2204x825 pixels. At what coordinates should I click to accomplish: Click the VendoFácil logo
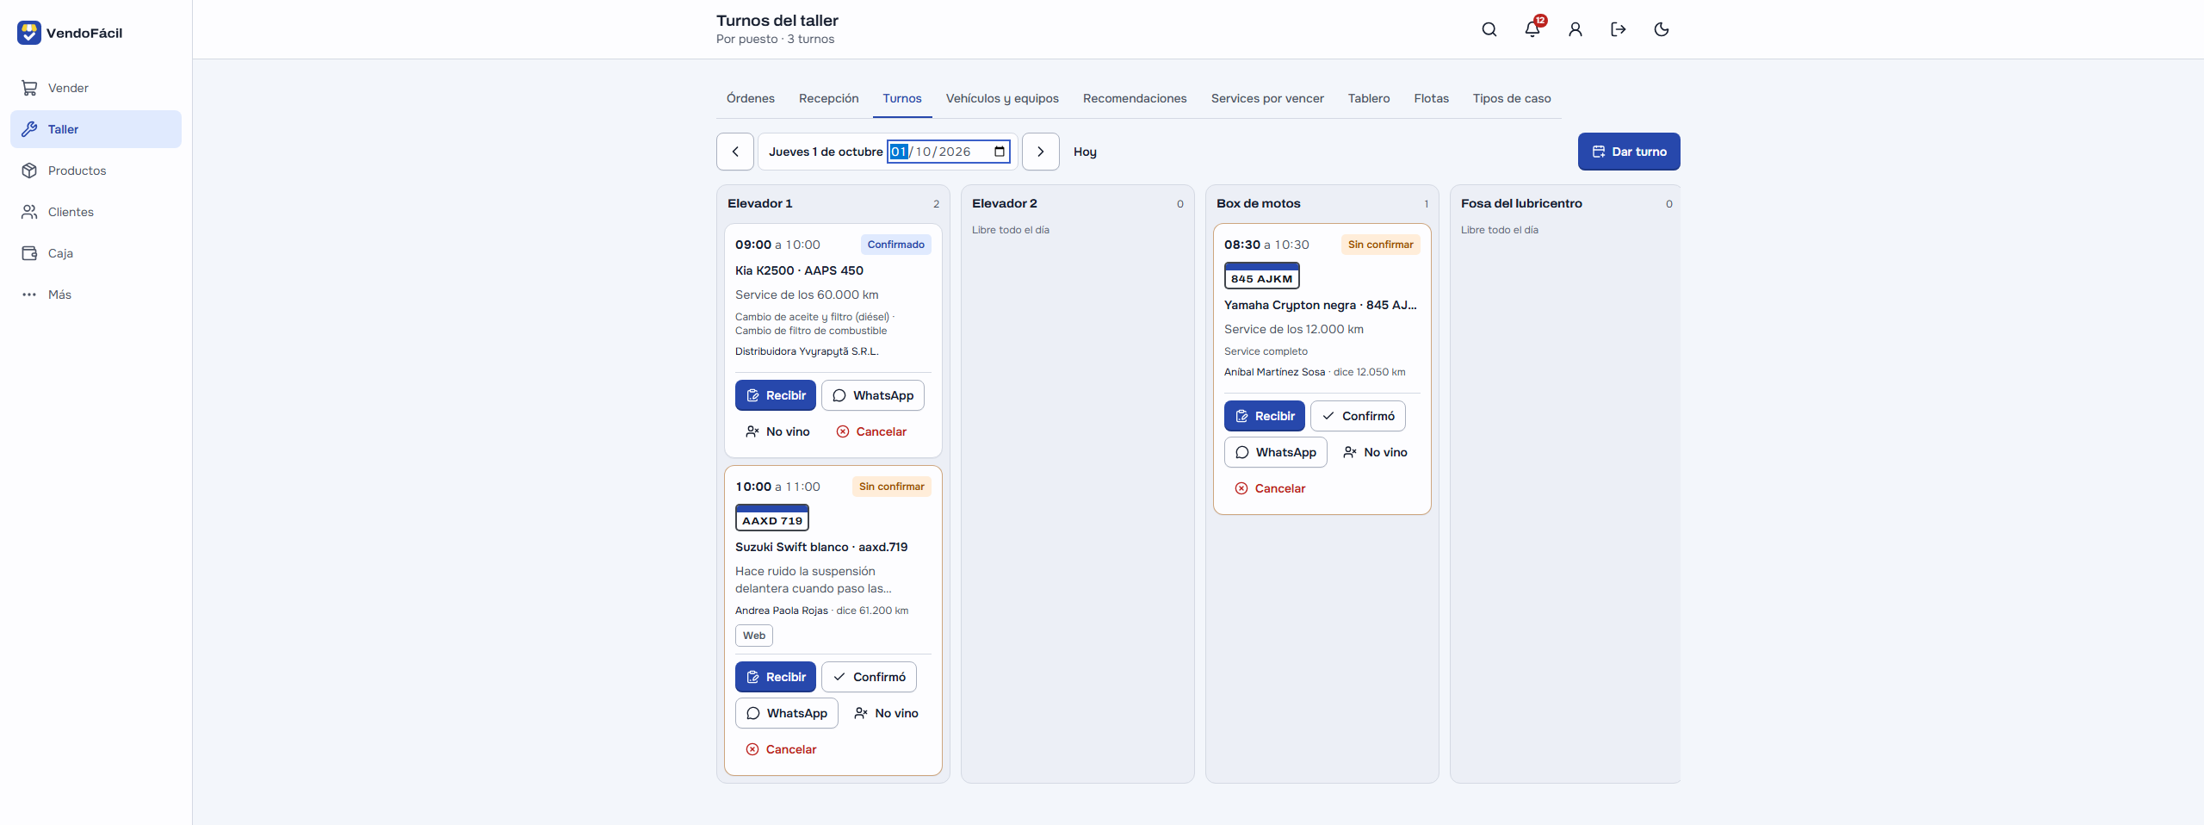(x=71, y=33)
